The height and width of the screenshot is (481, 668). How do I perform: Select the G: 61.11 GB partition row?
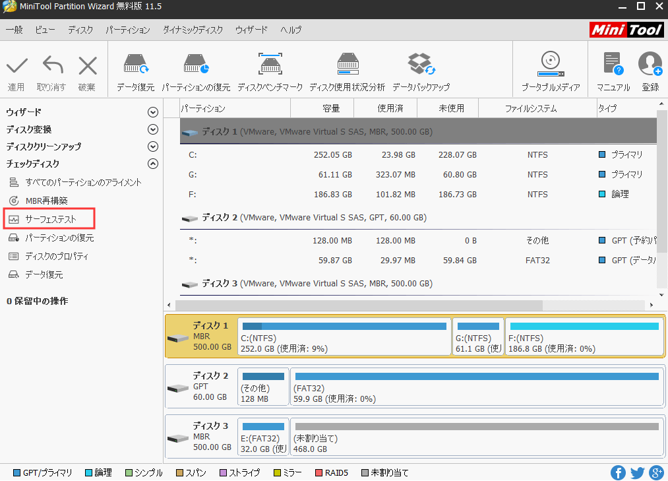418,174
